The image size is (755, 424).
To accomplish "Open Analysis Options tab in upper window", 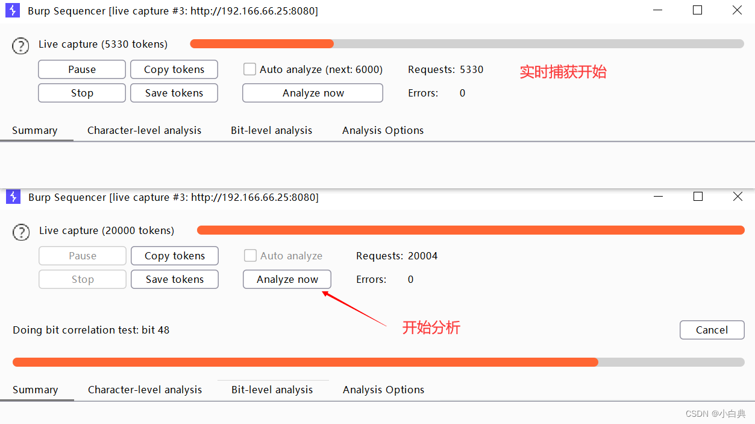I will (383, 130).
